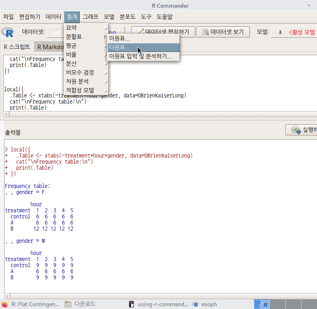Expand the 요약 submenu

(86, 28)
